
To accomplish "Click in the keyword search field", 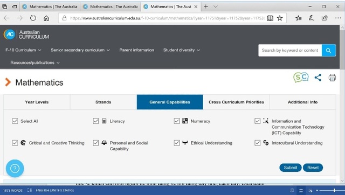I will click(x=290, y=50).
